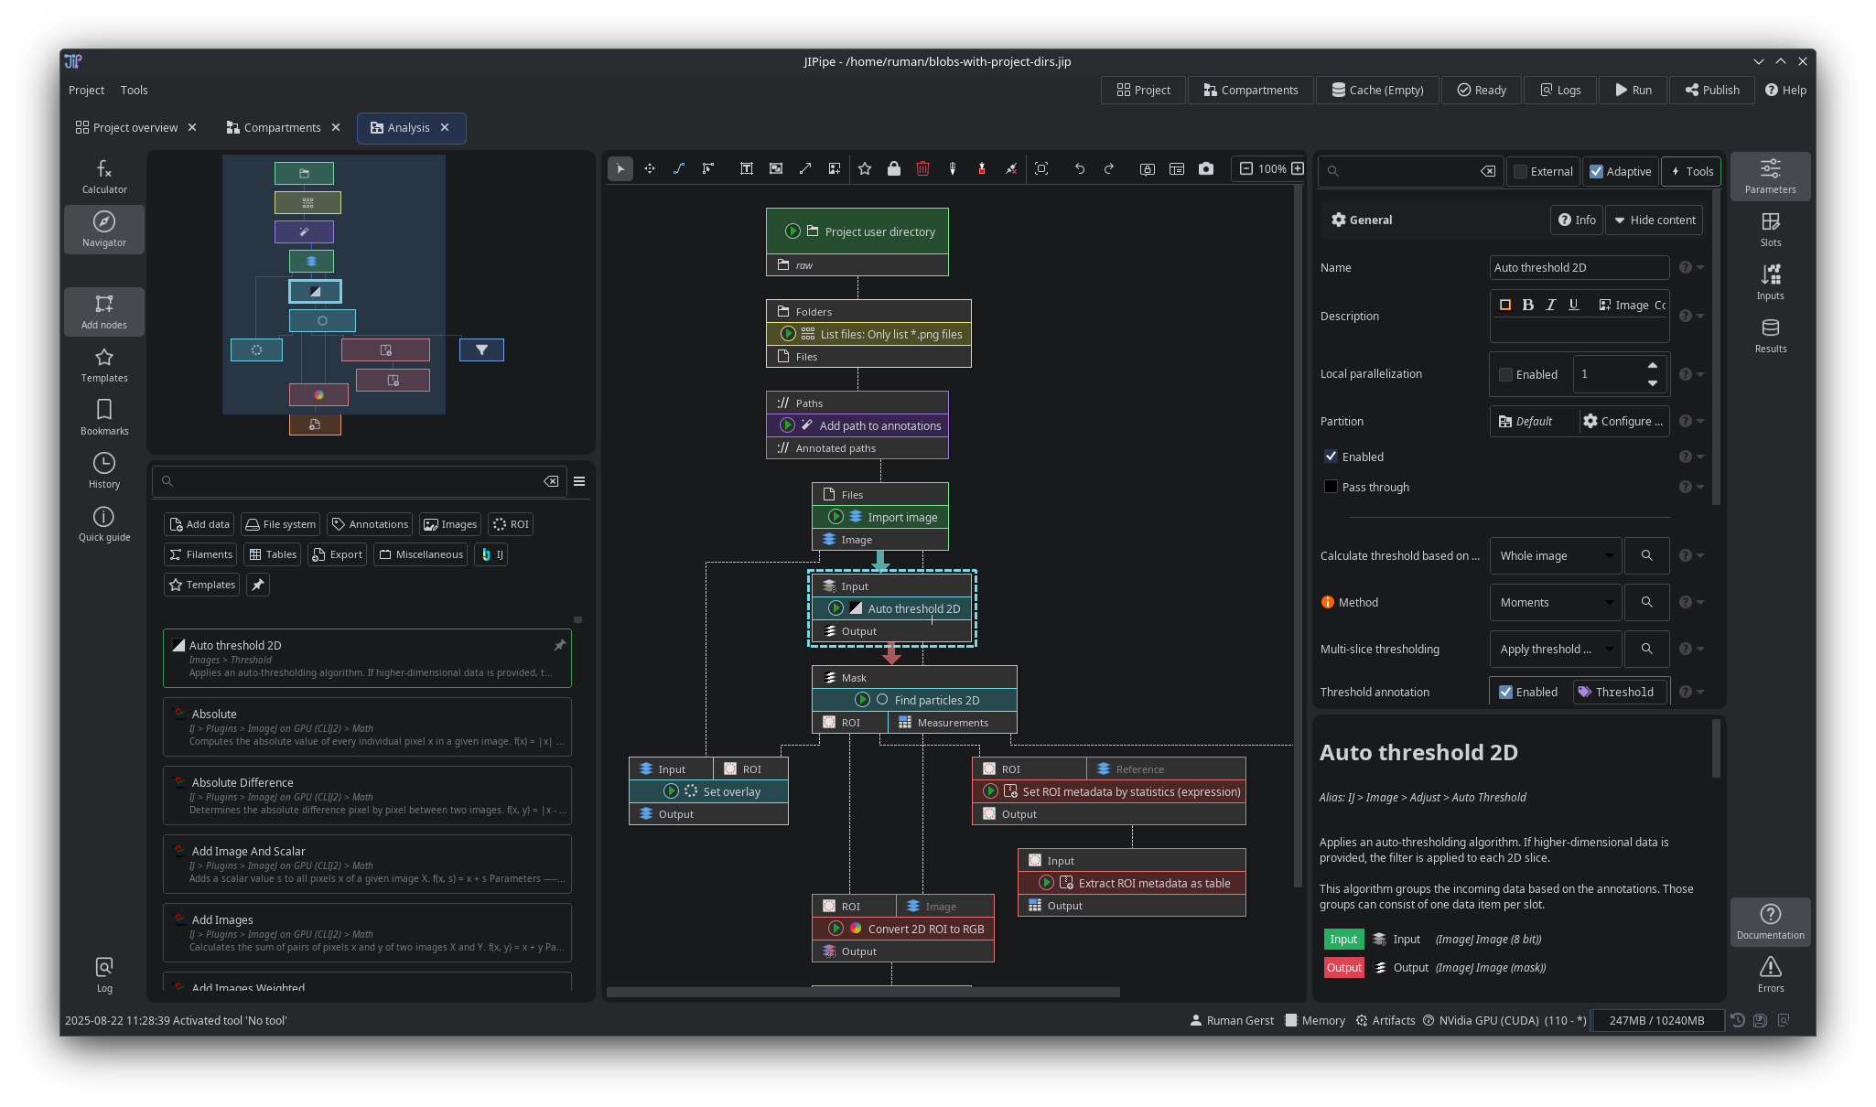Image resolution: width=1876 pixels, height=1107 pixels.
Task: Toggle Local parallelization Enabled checkbox
Action: pyautogui.click(x=1506, y=374)
